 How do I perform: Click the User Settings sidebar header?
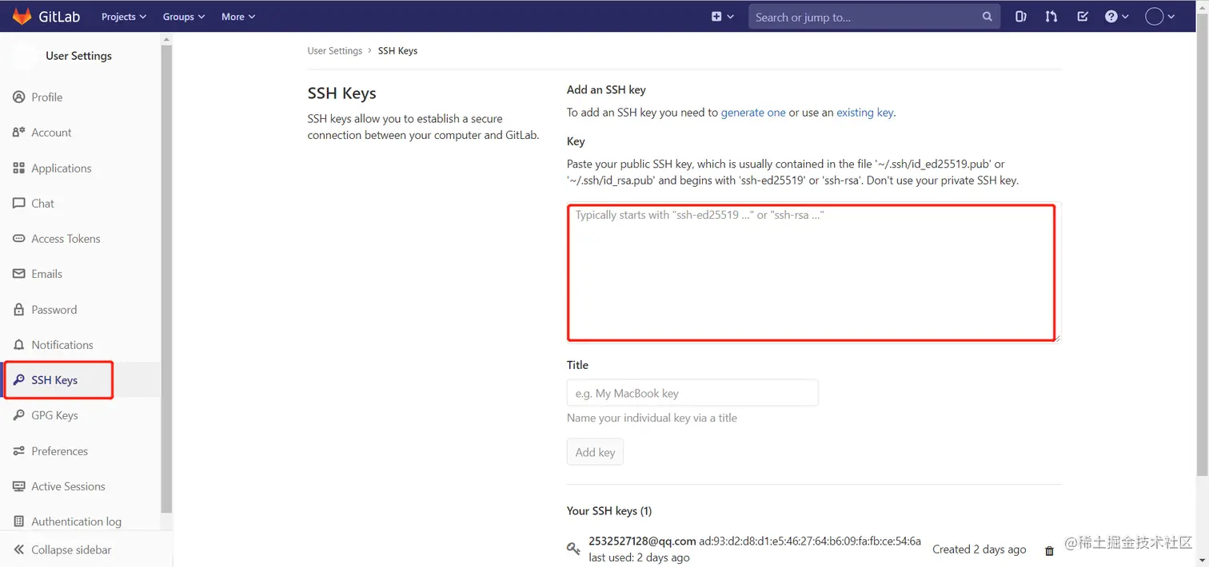tap(78, 56)
